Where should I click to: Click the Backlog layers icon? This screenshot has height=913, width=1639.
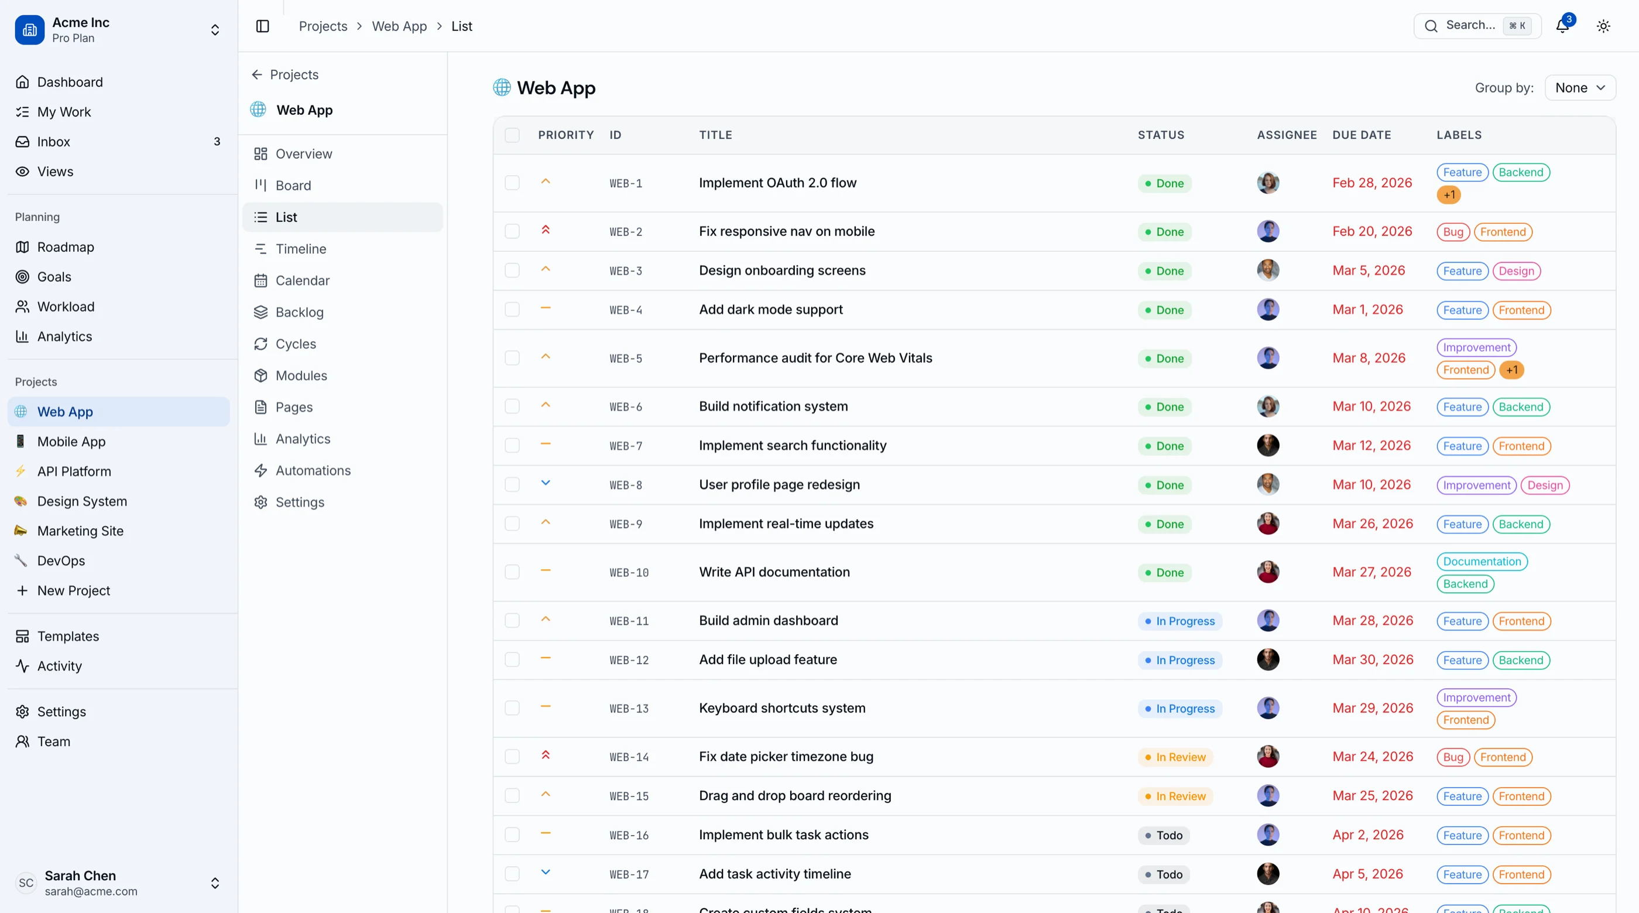(261, 312)
